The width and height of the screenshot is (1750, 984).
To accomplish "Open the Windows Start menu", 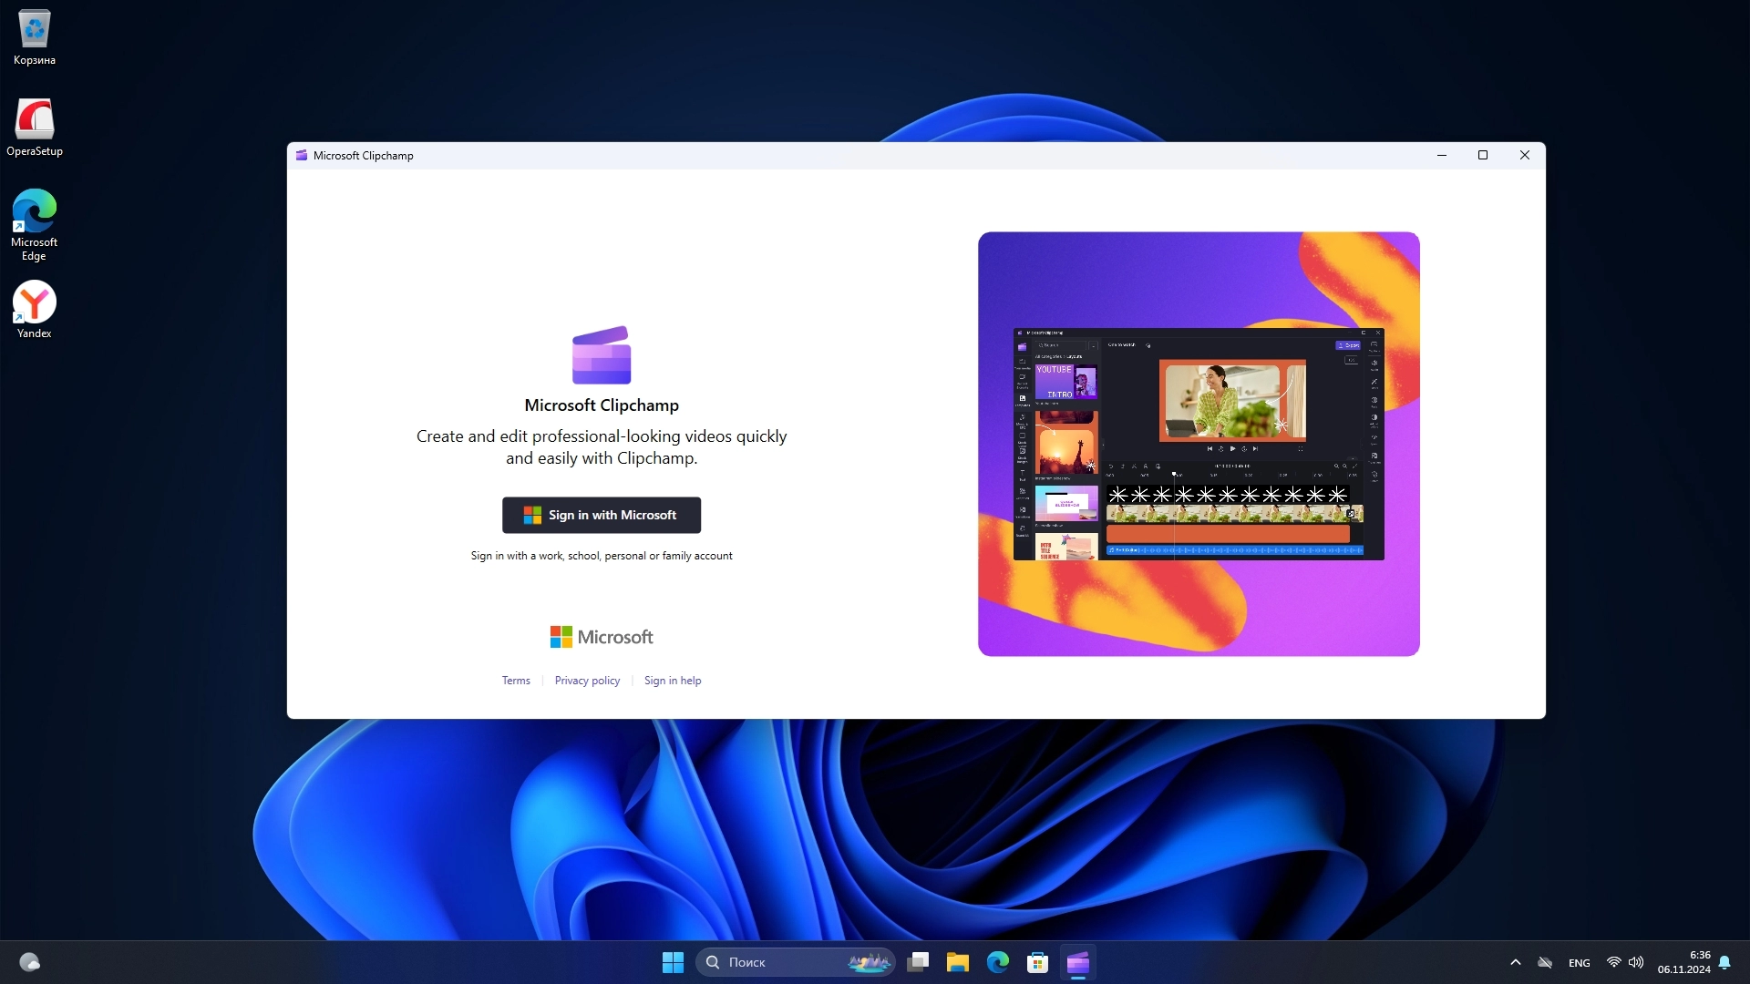I will (673, 962).
